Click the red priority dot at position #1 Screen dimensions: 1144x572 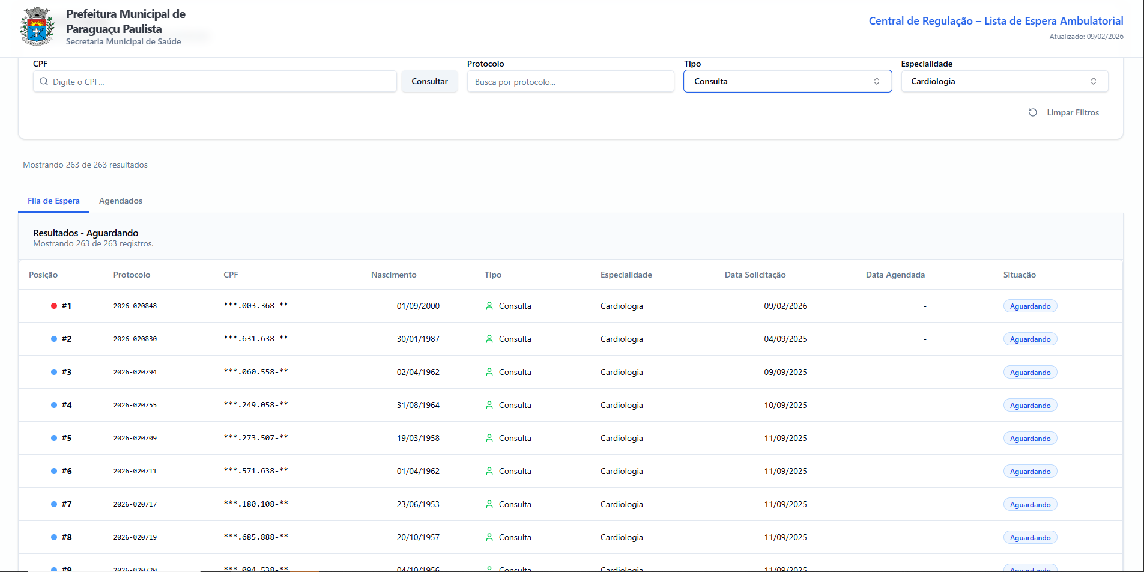(x=54, y=306)
